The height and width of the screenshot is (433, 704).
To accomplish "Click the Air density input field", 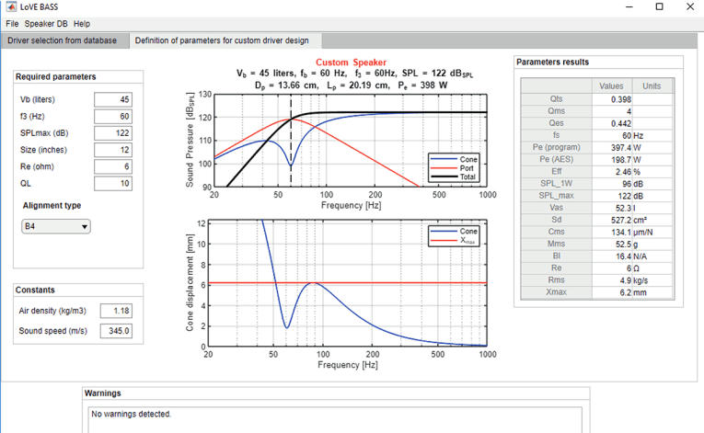I will (116, 311).
